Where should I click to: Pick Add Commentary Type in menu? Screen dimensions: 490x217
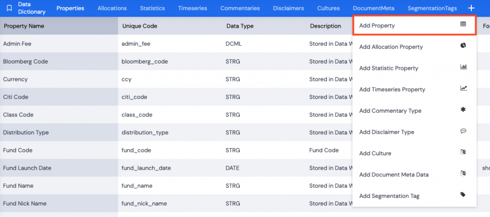[x=414, y=111]
